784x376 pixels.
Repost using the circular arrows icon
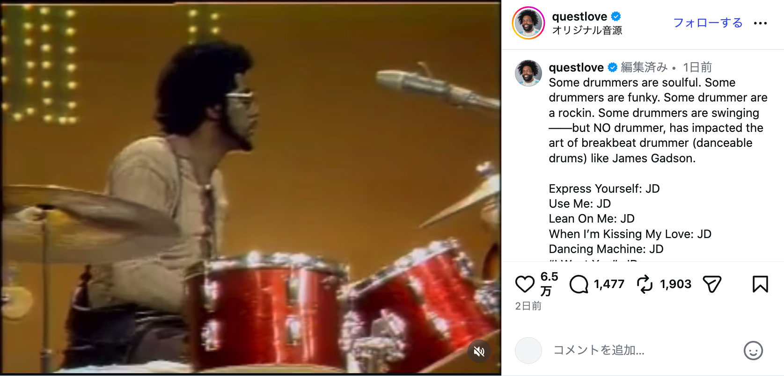pyautogui.click(x=645, y=284)
